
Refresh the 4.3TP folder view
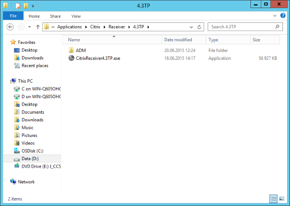(x=199, y=27)
